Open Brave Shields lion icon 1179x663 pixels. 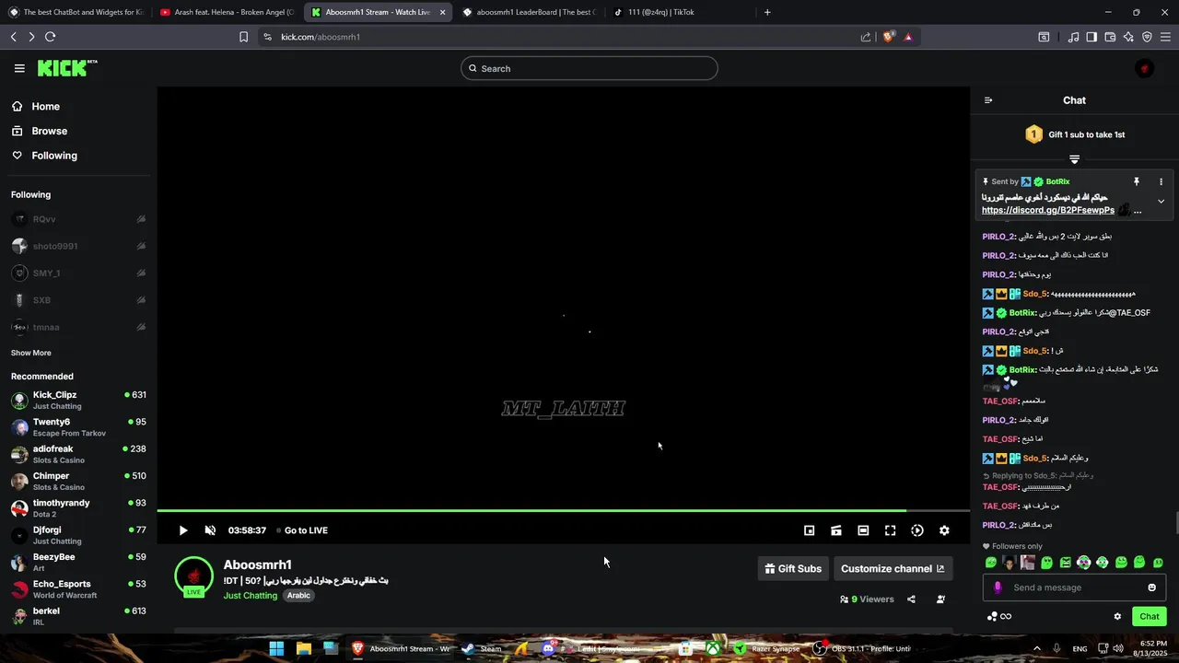(x=889, y=37)
